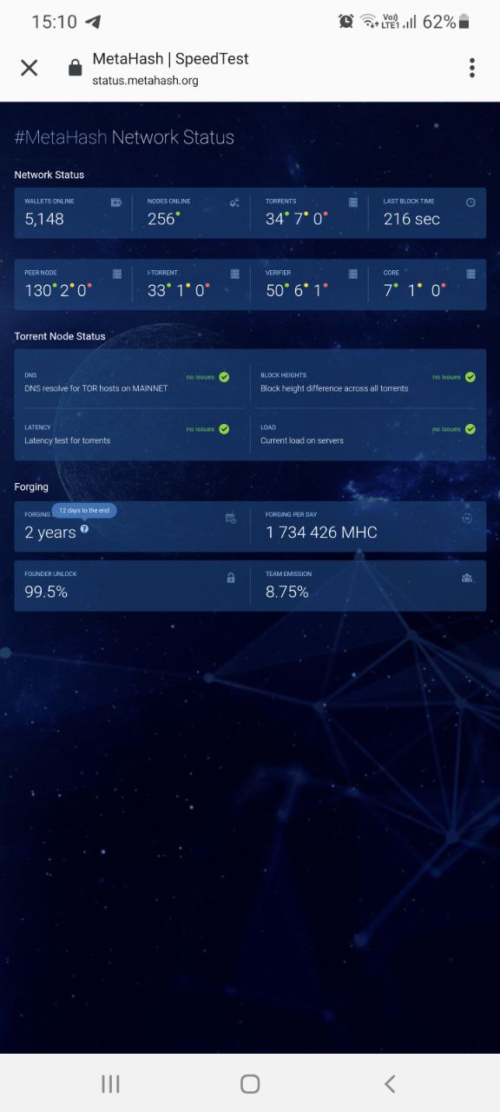The height and width of the screenshot is (1112, 500).
Task: Tap the '12 days to the end' tooltip
Action: (84, 511)
